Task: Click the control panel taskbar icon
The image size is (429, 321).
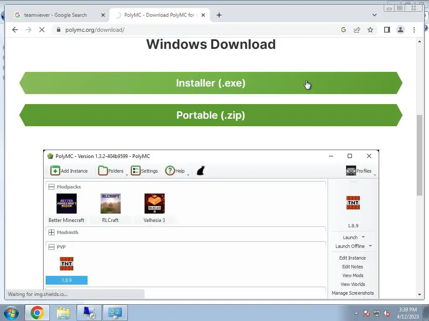Action: [115, 313]
